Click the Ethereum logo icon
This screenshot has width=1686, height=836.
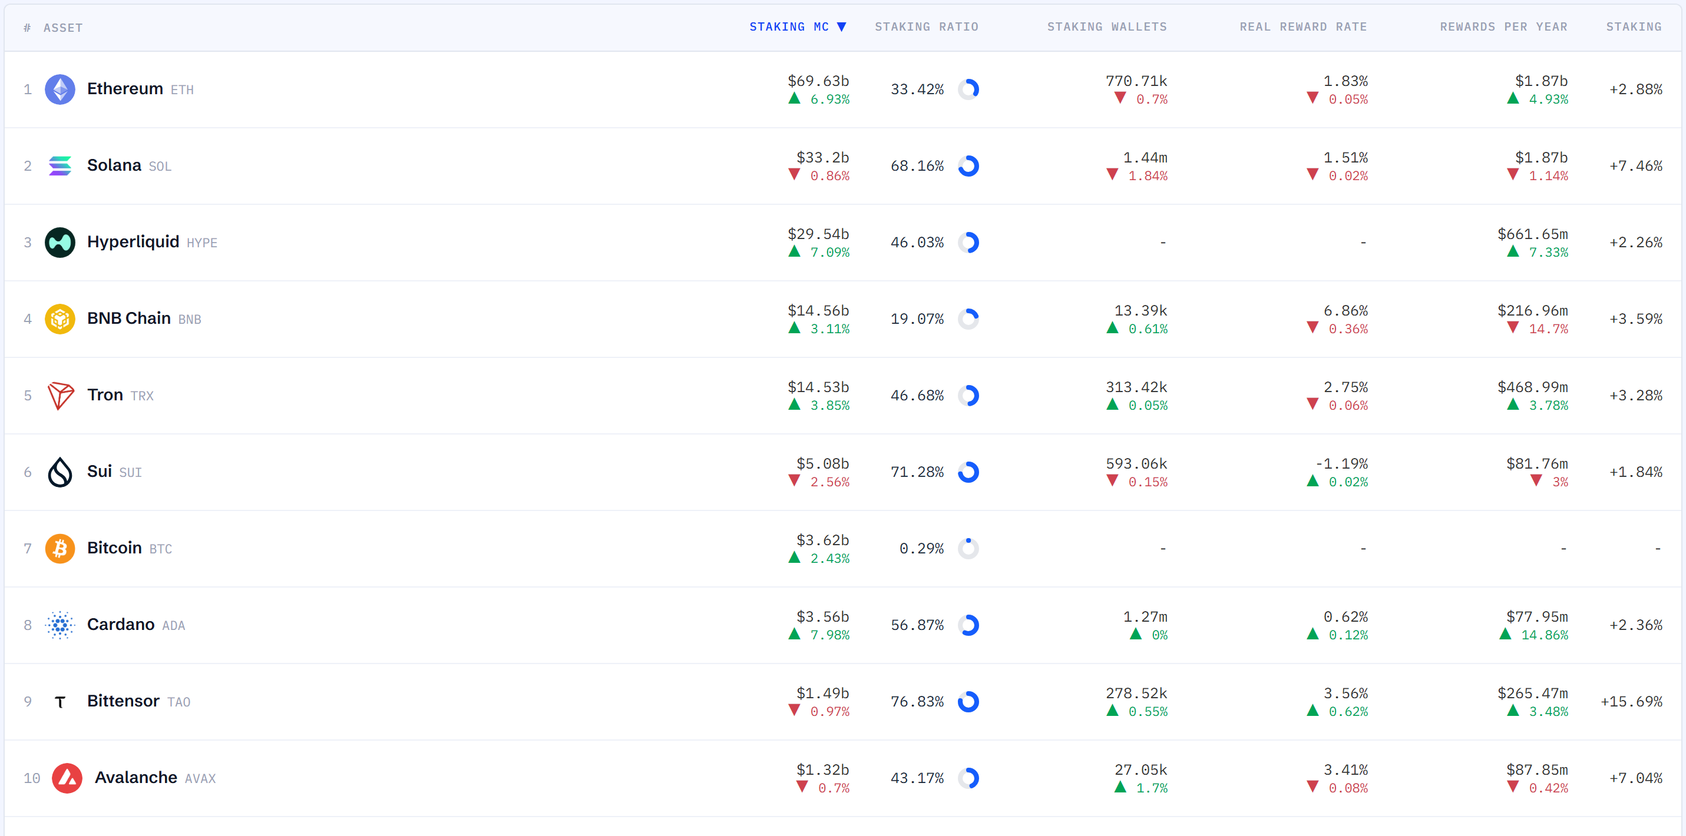[x=60, y=89]
